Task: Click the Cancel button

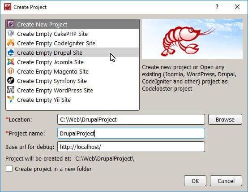Action: click(x=226, y=181)
